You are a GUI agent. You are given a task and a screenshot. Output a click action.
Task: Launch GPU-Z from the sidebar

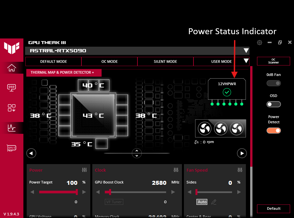(12, 148)
